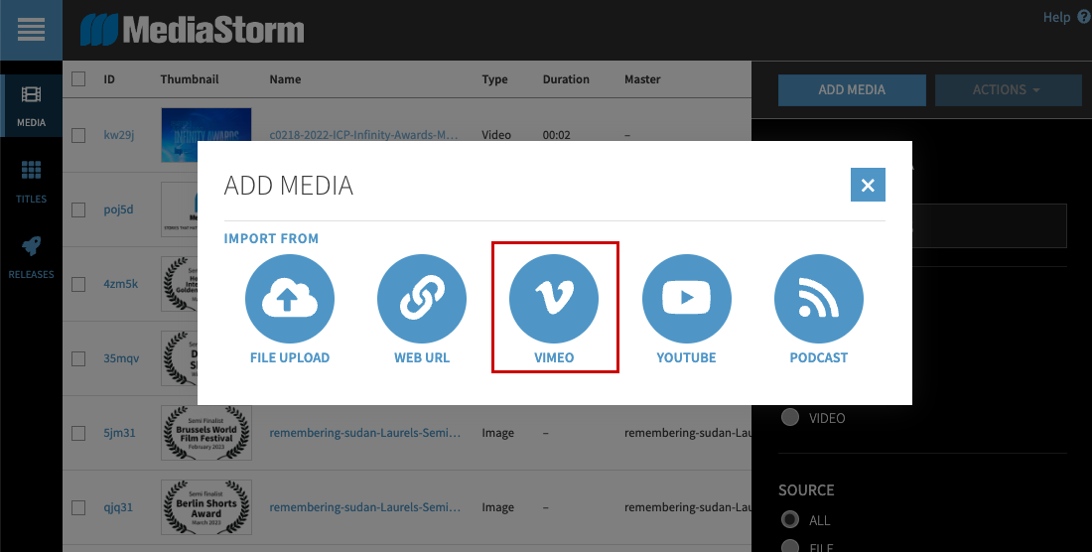Check the box for row poj5d
Screen dimensions: 1092x552
pyautogui.click(x=78, y=209)
